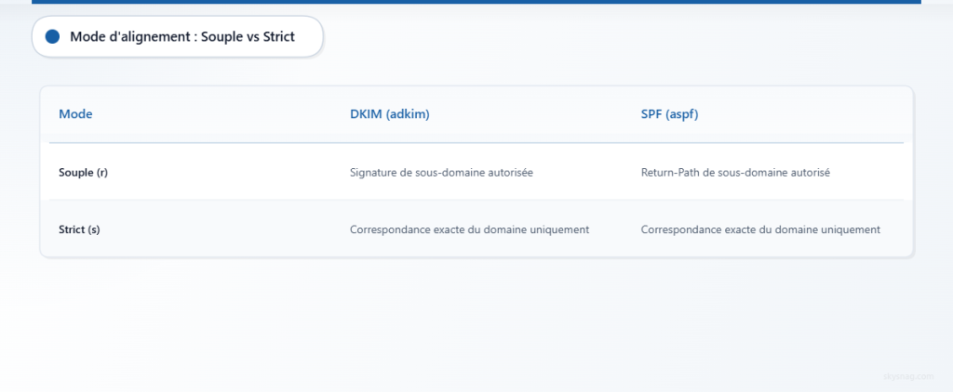Select the "DKIM (adkim)" column header

390,113
